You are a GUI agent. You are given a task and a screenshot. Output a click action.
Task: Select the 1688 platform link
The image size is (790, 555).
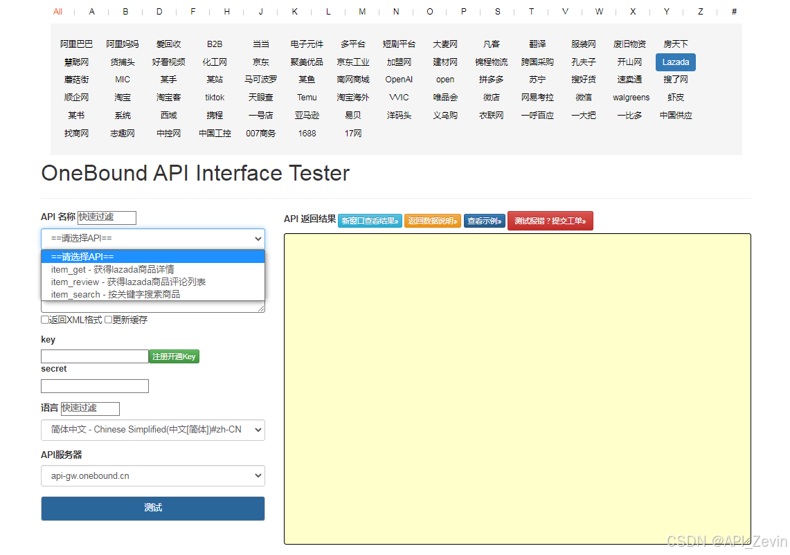point(307,134)
